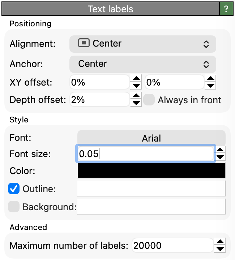Viewport: 235px width, 260px height.
Task: Open the Alignment dropdown
Action: pyautogui.click(x=143, y=44)
